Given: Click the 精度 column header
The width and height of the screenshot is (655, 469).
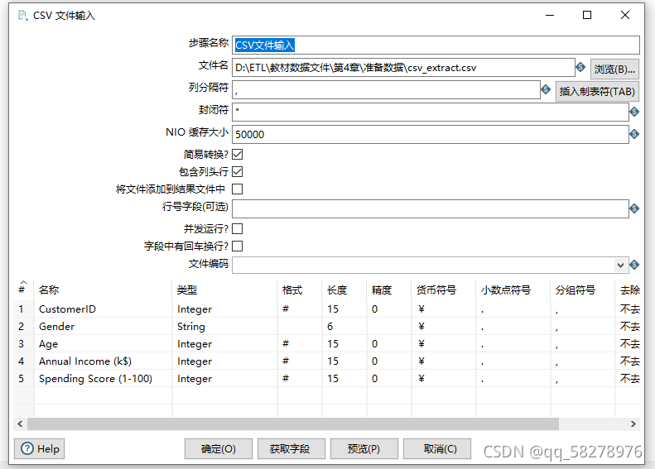Looking at the screenshot, I should pos(389,290).
